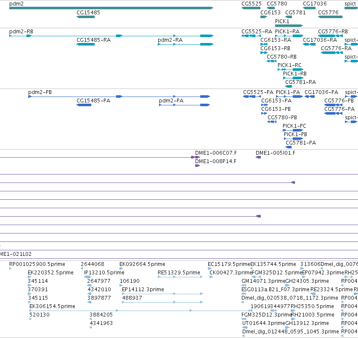Click the CG5776-RA transcript label

point(336,48)
